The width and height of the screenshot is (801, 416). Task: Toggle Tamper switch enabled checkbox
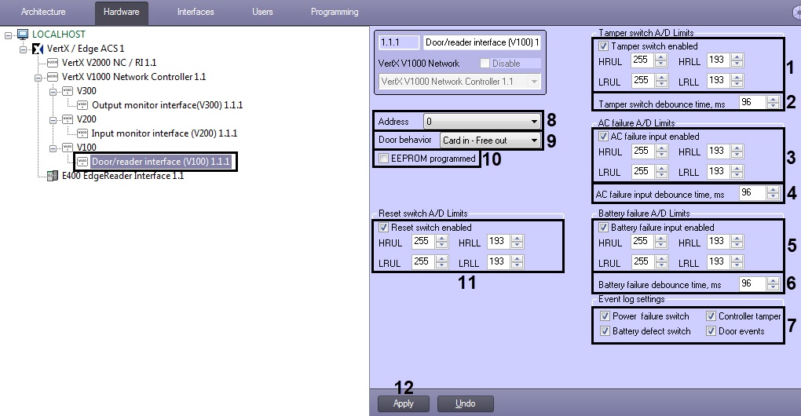tap(603, 46)
